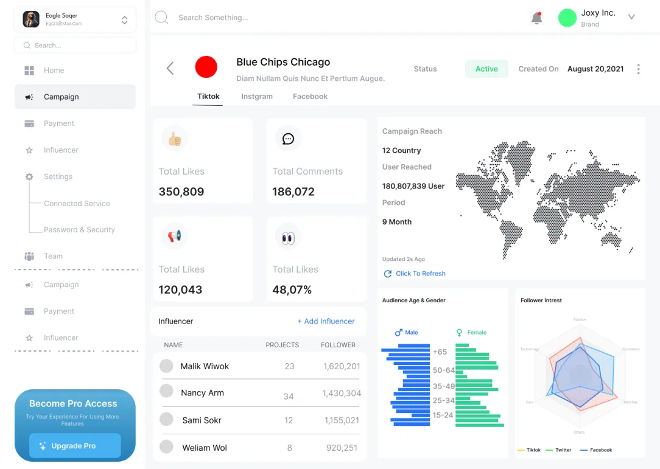Switch to the Tiktok tab

click(x=208, y=96)
